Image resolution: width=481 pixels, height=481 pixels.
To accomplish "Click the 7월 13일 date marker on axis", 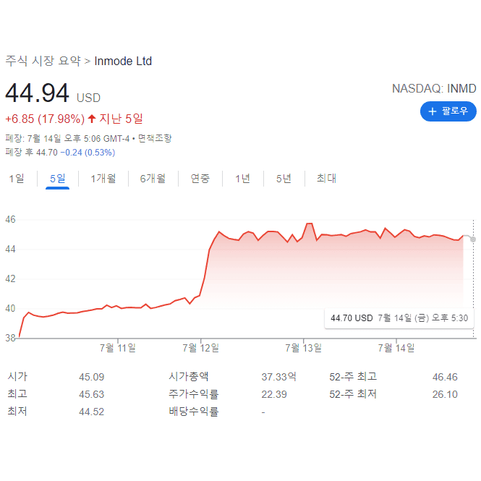I will [x=303, y=348].
